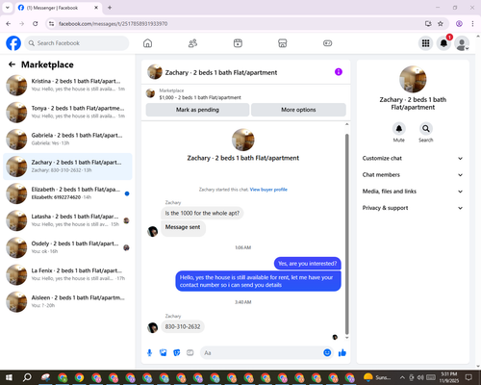Viewport: 481px width, 385px height.
Task: Go to the Home feed icon
Action: pyautogui.click(x=147, y=43)
